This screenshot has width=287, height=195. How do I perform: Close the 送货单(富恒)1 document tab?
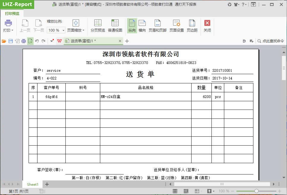point(120,41)
